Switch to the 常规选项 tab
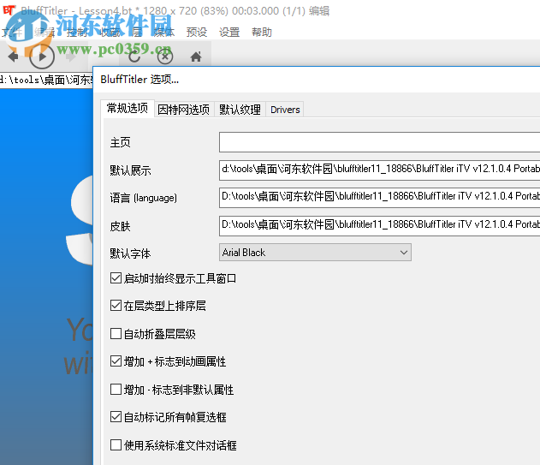The height and width of the screenshot is (465, 540). pos(128,108)
